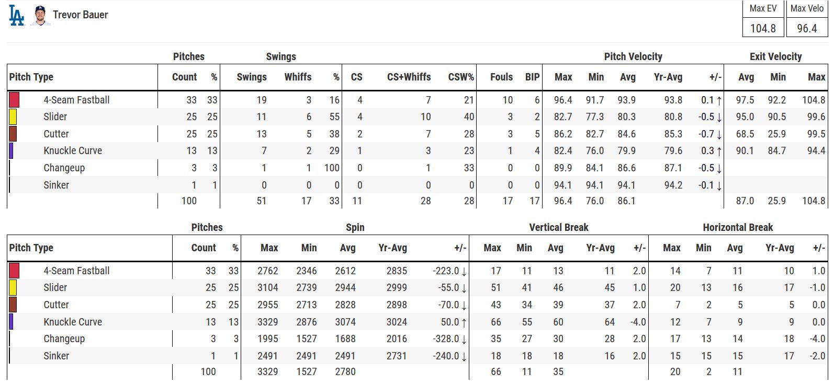
Task: Click the CSW% column header
Action: click(461, 77)
